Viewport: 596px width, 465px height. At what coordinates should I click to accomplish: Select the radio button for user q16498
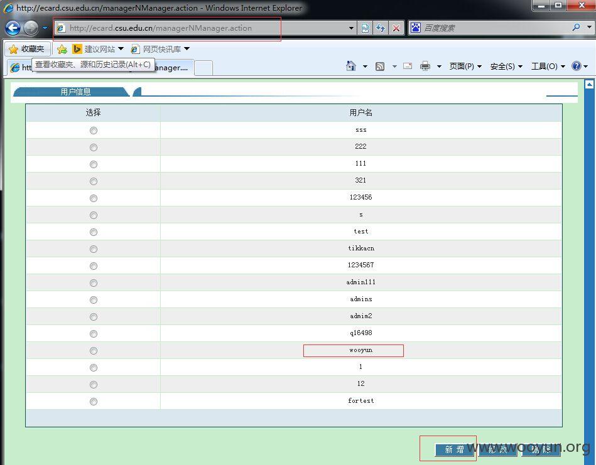tap(94, 334)
